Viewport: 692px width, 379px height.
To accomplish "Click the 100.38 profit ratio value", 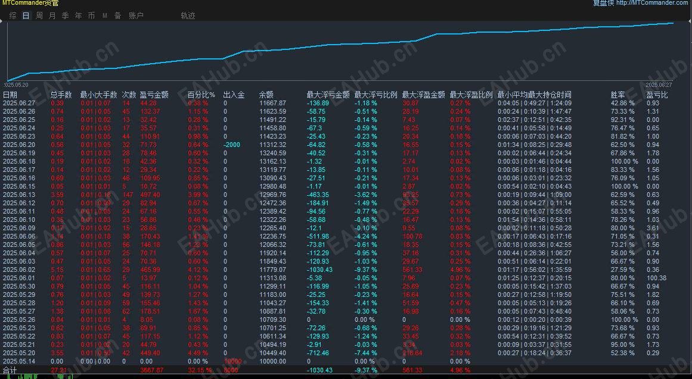I will click(657, 278).
